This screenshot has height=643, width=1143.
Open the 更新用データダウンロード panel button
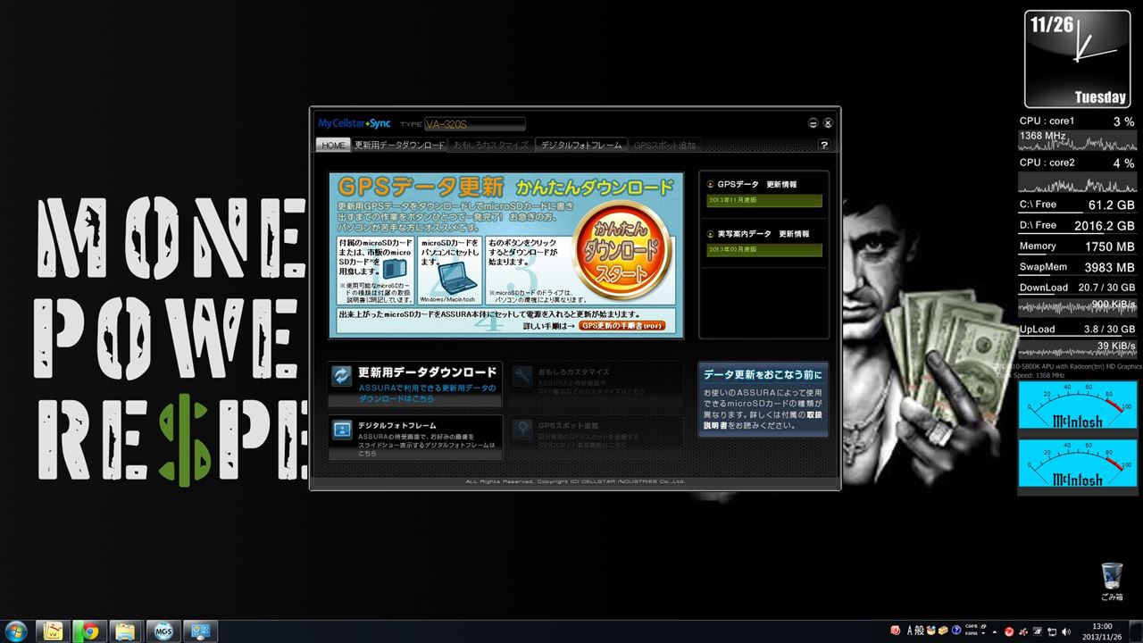point(415,384)
